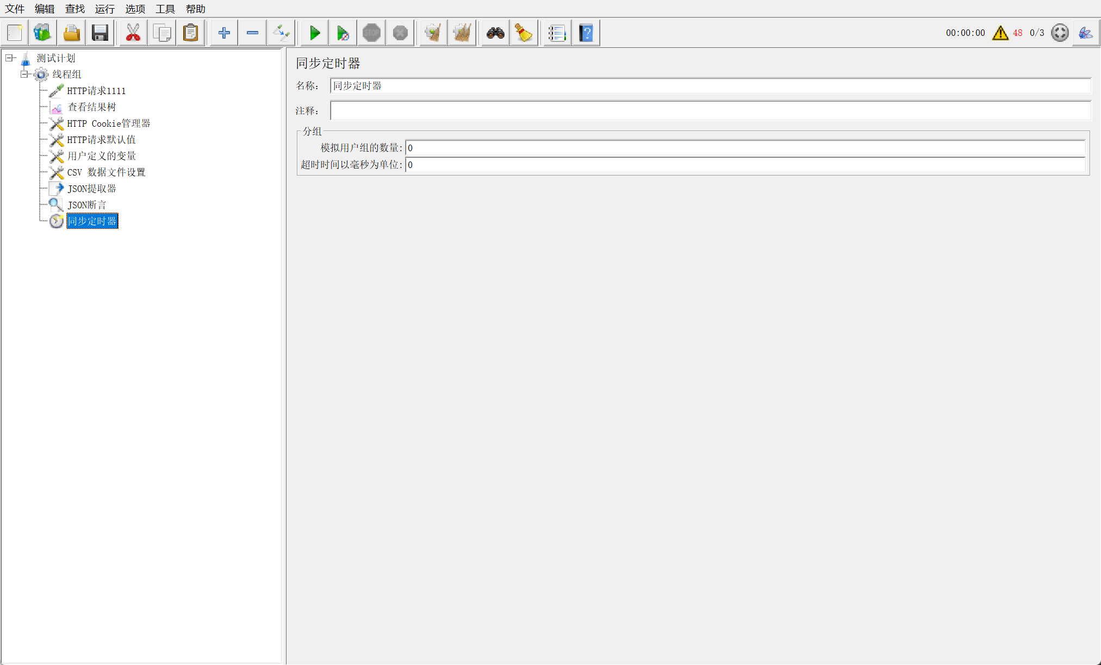
Task: Open the 选项 menu
Action: [x=135, y=9]
